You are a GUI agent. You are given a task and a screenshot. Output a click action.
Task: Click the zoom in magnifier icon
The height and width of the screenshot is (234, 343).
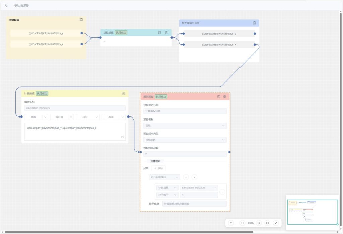click(x=259, y=223)
